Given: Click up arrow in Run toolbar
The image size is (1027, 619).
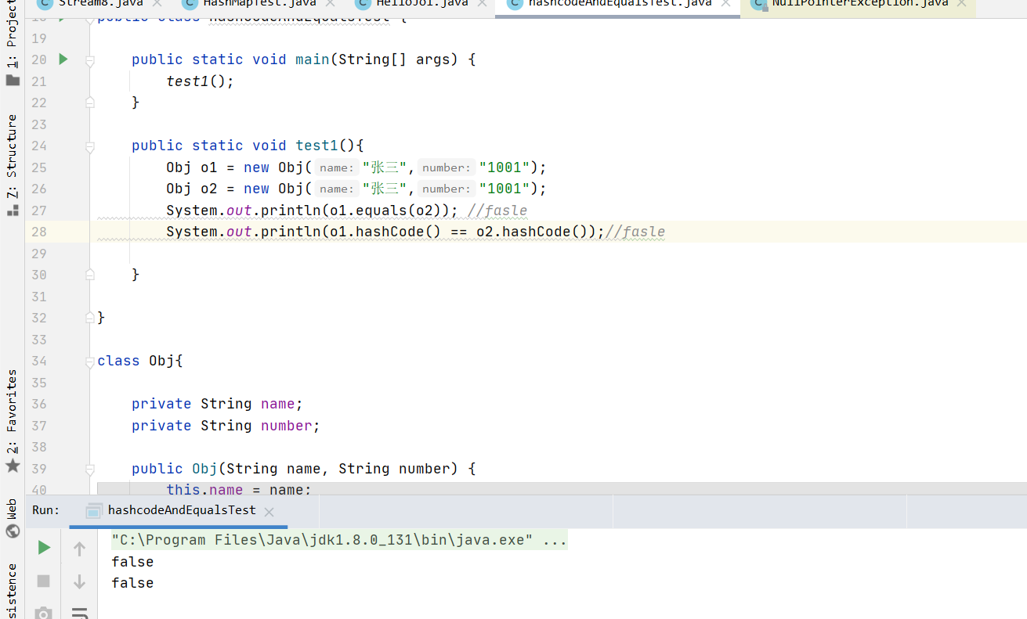Looking at the screenshot, I should [78, 549].
